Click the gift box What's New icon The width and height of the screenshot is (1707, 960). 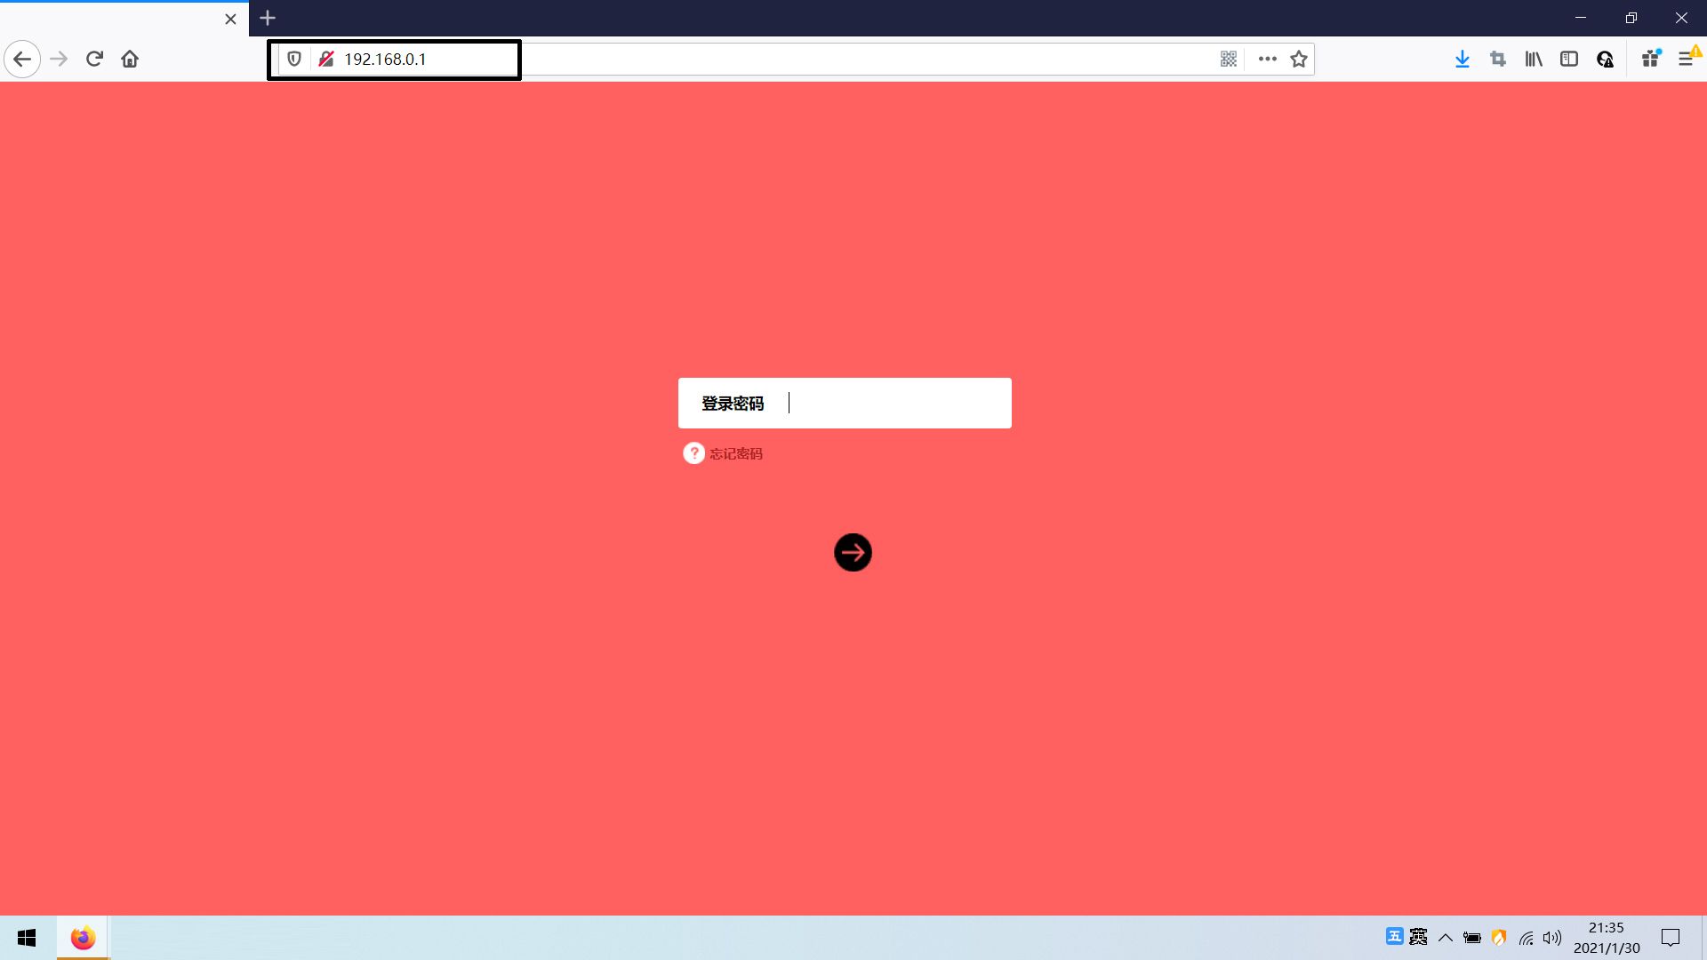coord(1651,59)
